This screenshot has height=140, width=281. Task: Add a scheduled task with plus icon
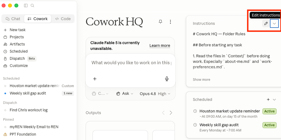pos(268,99)
